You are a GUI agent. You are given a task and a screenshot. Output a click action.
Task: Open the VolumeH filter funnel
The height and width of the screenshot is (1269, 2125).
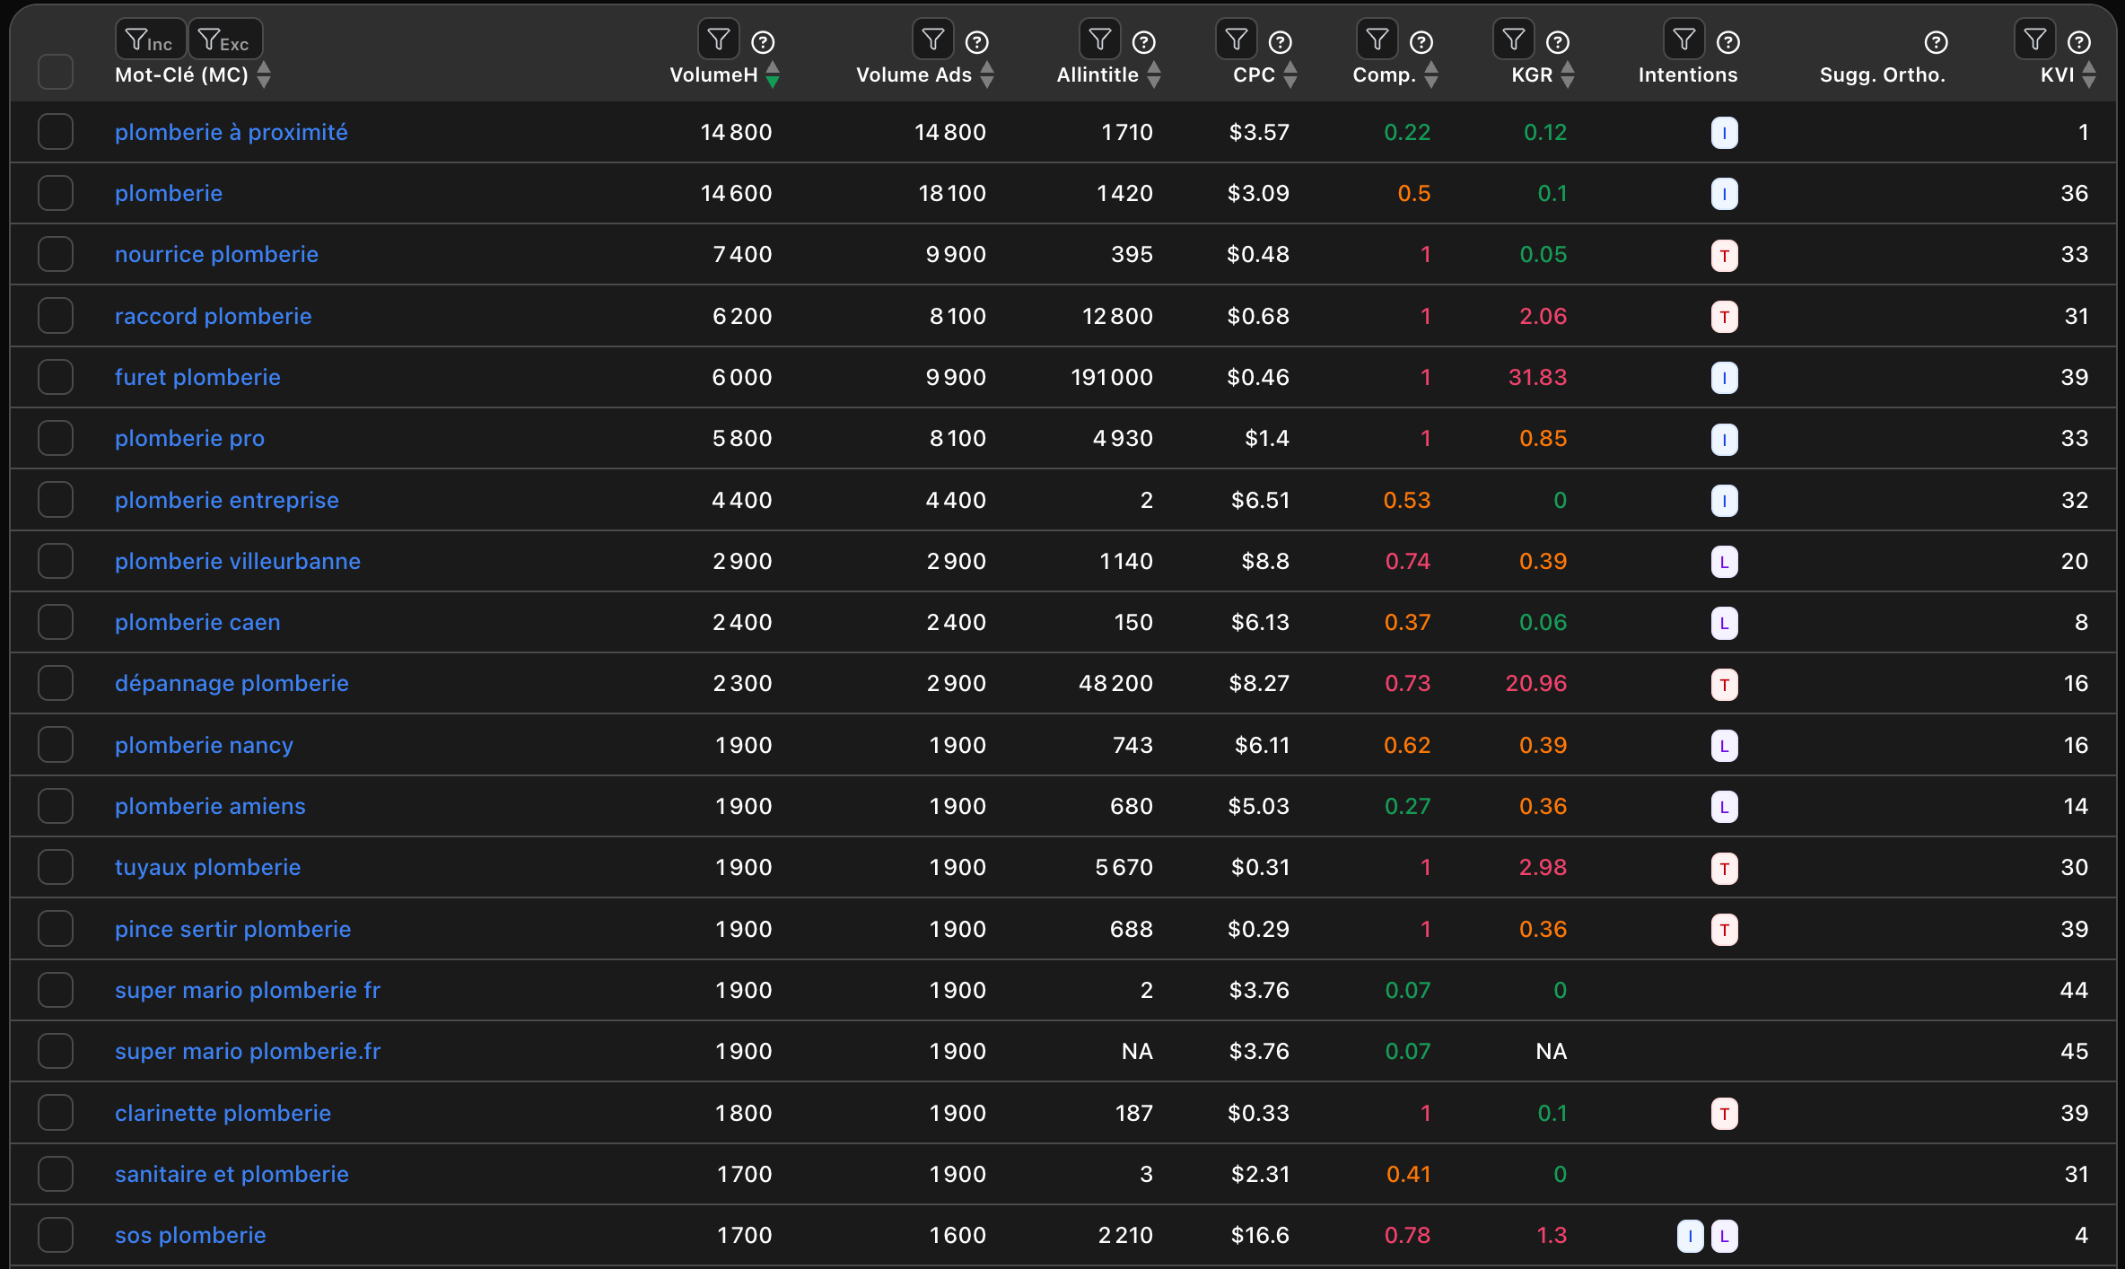click(718, 39)
